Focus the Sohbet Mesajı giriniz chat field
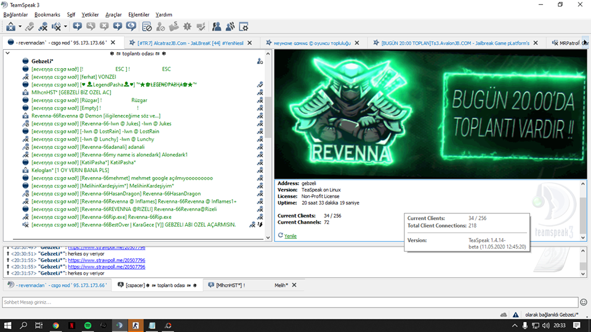The height and width of the screenshot is (332, 591). pos(290,302)
